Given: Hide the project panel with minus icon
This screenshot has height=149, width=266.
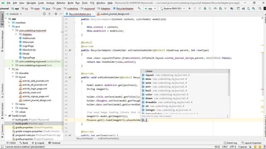Looking at the screenshot, I should 61,14.
